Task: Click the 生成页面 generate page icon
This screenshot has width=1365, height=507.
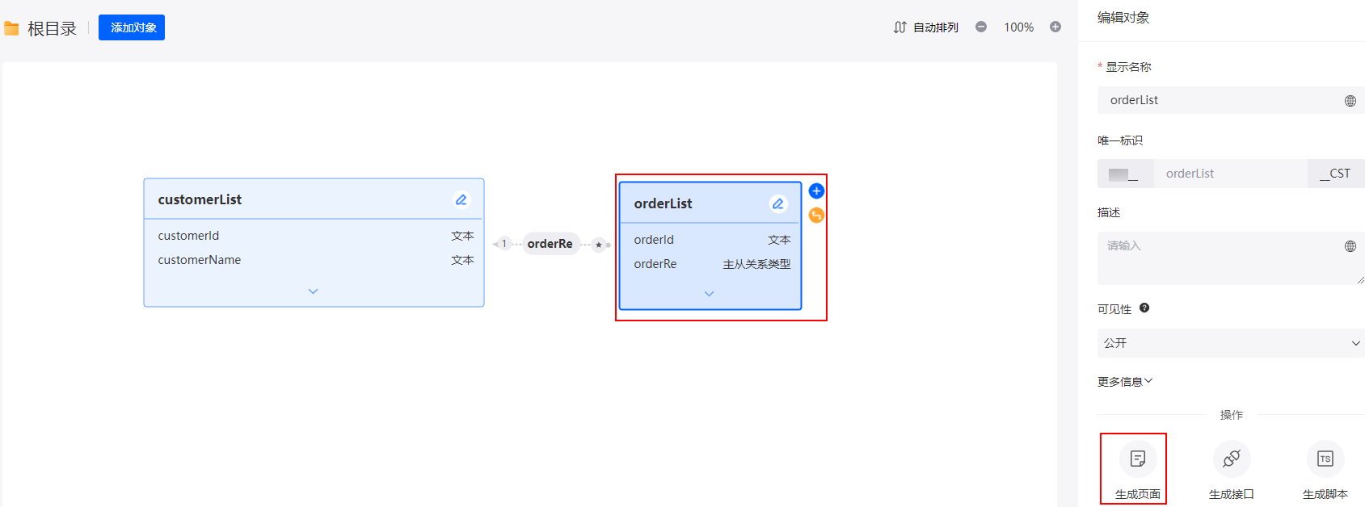Action: point(1138,459)
